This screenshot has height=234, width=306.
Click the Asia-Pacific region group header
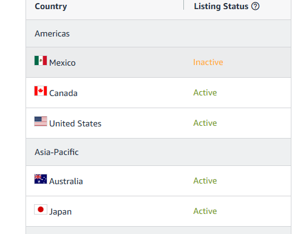coord(158,152)
